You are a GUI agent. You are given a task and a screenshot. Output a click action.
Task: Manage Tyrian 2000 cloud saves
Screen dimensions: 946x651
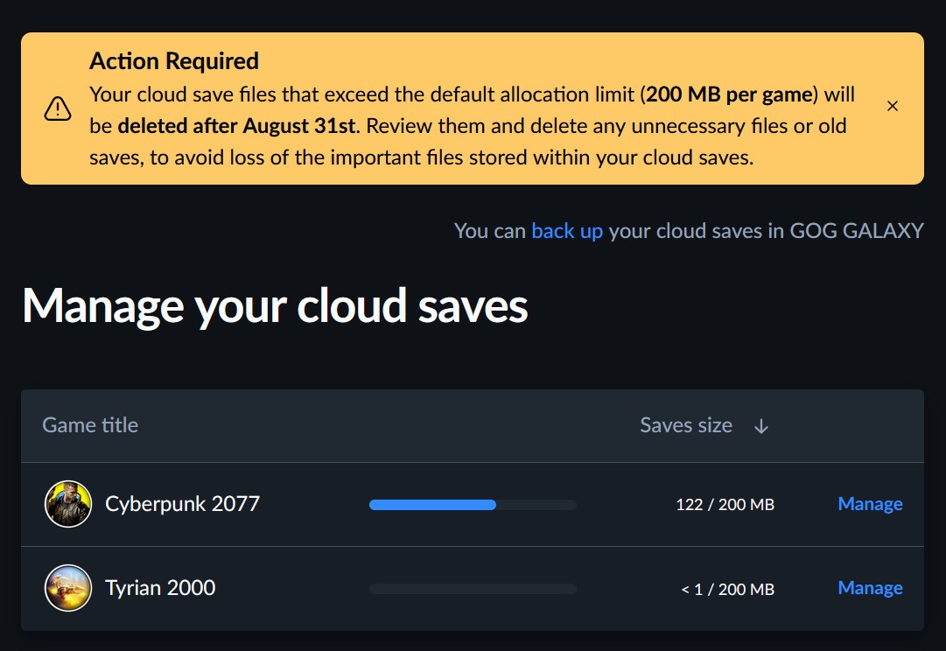tap(870, 588)
